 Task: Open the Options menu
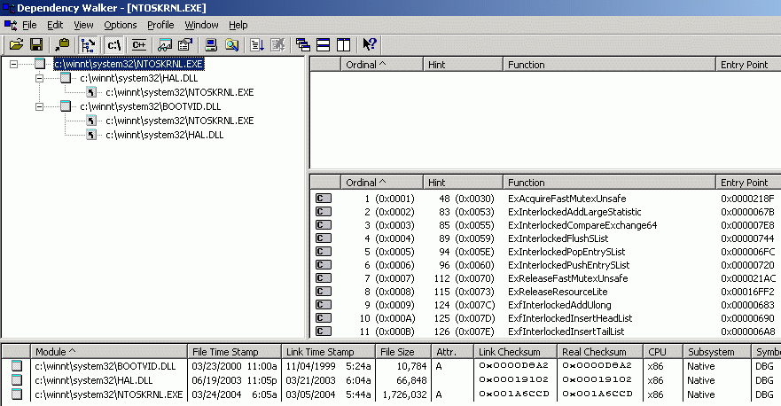tap(120, 25)
